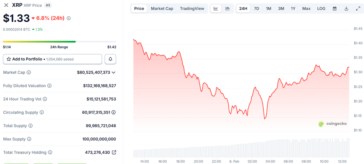Image resolution: width=364 pixels, height=164 pixels.
Task: Toggle the LOG scale option
Action: coord(321,9)
